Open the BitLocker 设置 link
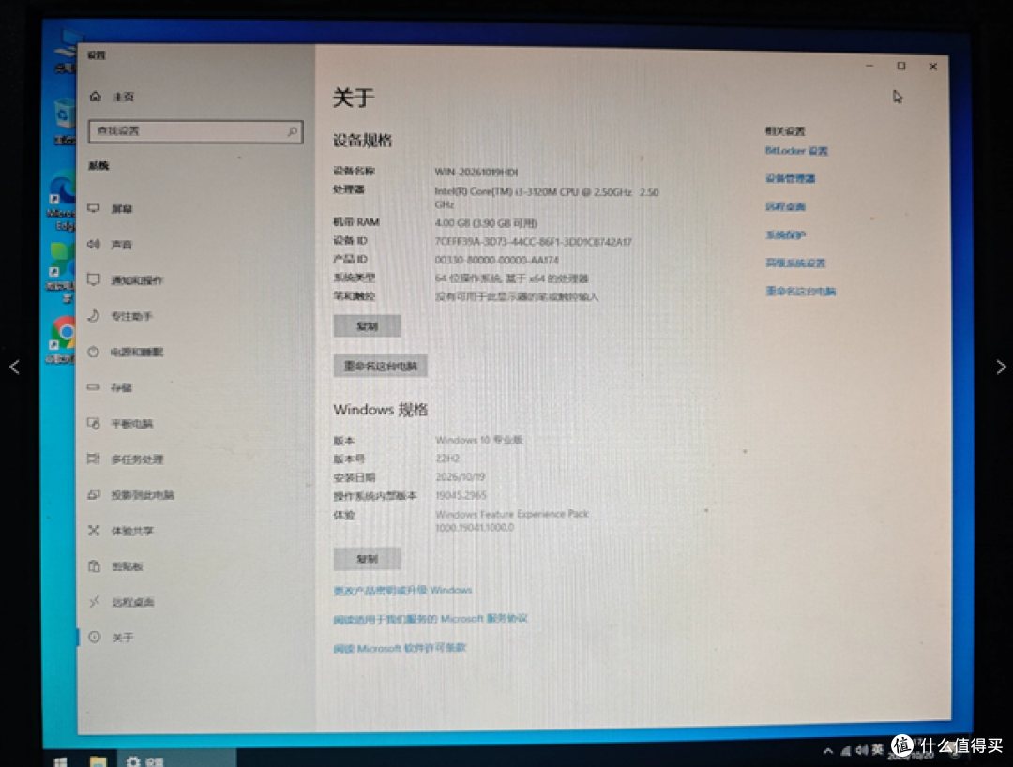This screenshot has width=1013, height=767. [x=796, y=150]
